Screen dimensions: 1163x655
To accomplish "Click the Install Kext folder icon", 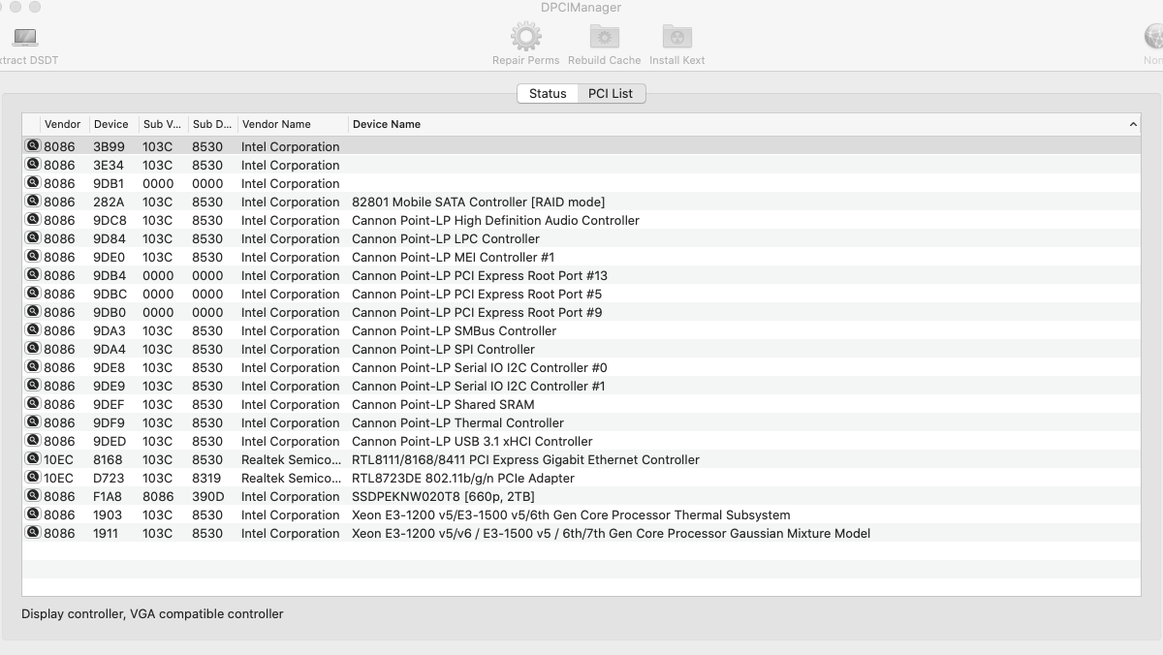I will 677,36.
